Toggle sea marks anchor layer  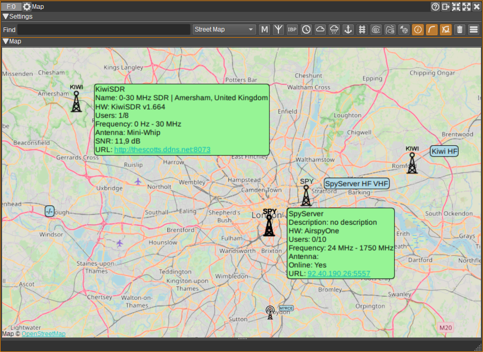[x=348, y=29]
